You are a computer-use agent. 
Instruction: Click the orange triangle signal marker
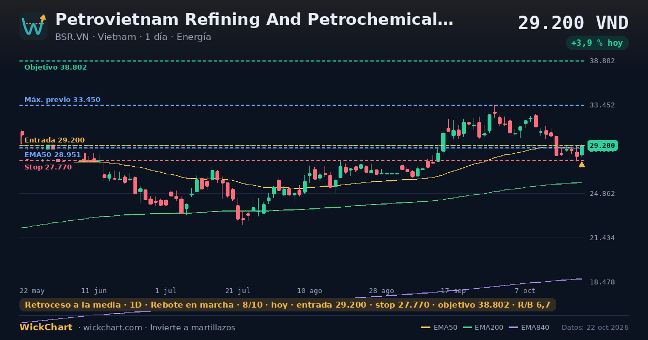coord(582,164)
